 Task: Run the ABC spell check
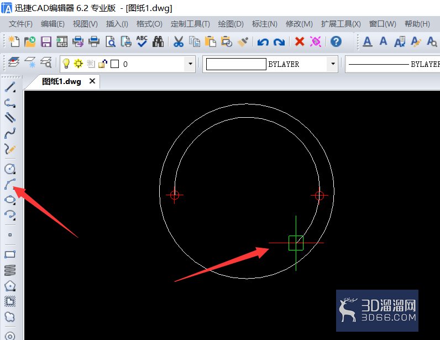click(x=142, y=41)
